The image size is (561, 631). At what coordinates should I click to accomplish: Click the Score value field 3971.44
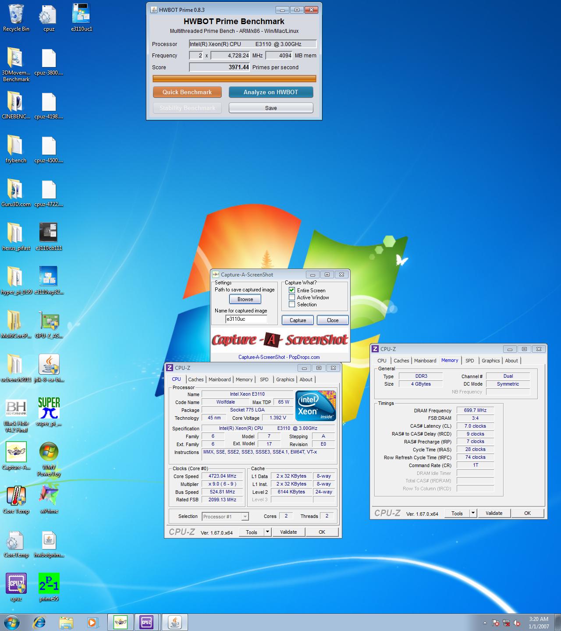[220, 67]
